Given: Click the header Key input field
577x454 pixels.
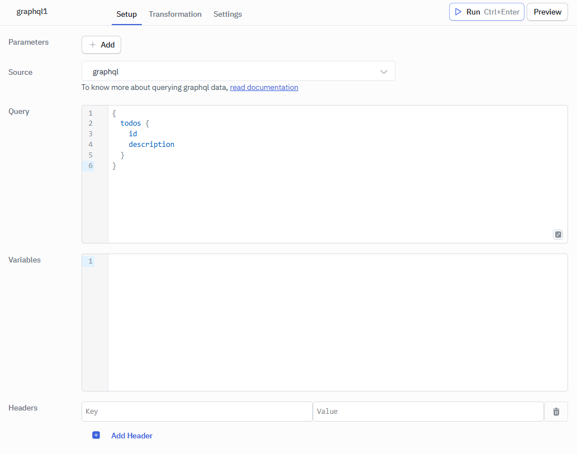Looking at the screenshot, I should click(197, 412).
